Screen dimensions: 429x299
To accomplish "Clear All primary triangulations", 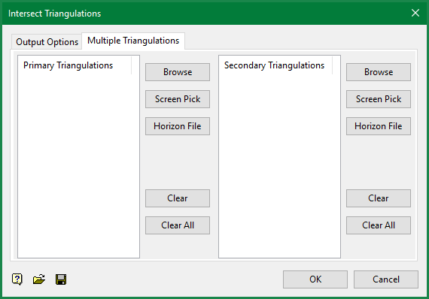I will [178, 225].
